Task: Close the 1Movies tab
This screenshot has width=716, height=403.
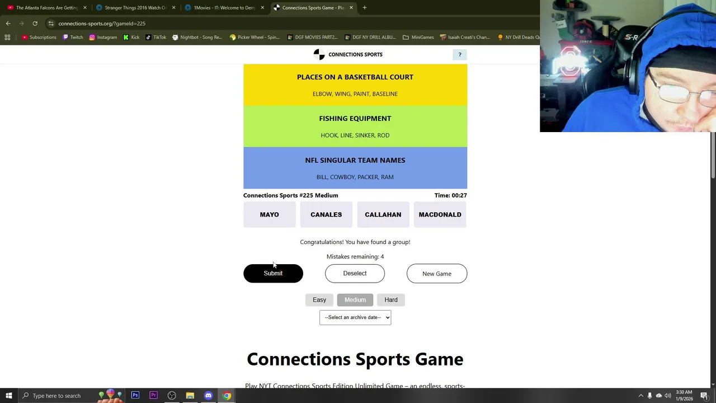Action: tap(262, 8)
